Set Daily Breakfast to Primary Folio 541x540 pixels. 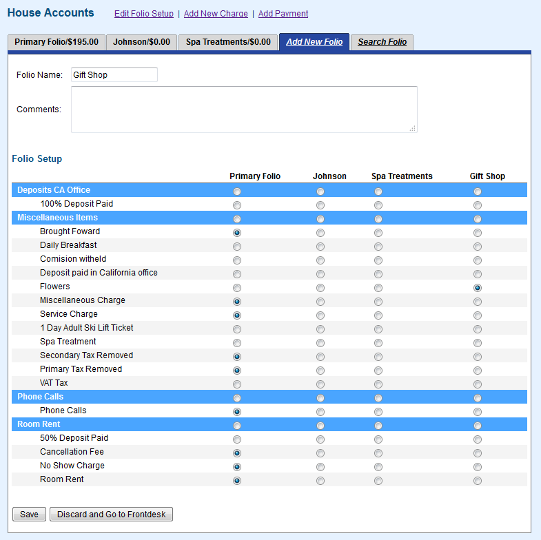236,247
